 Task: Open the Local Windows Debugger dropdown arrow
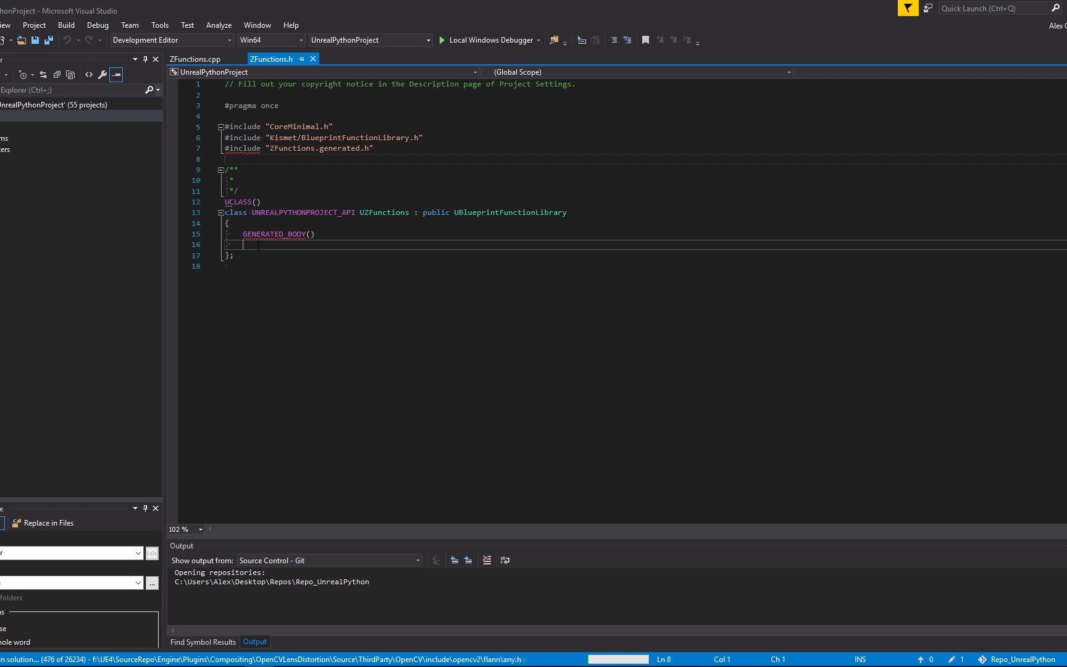(x=538, y=41)
